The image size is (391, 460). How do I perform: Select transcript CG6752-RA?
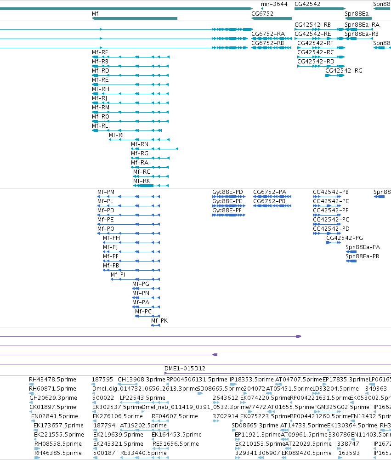272,39
